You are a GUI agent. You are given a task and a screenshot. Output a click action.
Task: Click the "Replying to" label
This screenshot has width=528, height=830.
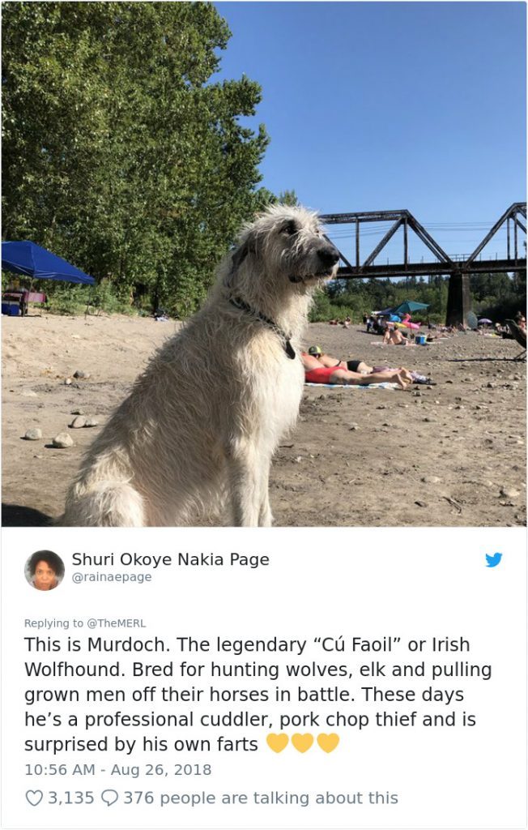click(x=54, y=623)
